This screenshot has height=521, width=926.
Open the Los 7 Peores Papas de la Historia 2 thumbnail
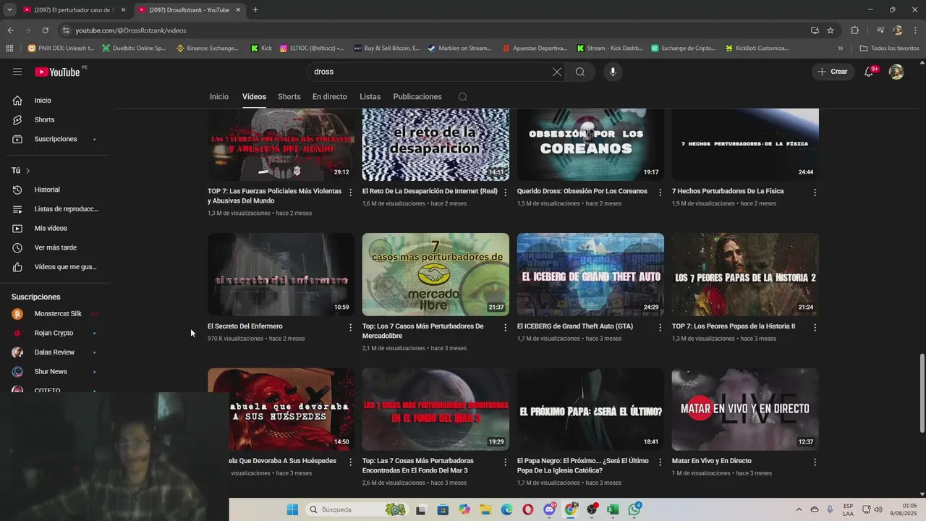tap(745, 274)
